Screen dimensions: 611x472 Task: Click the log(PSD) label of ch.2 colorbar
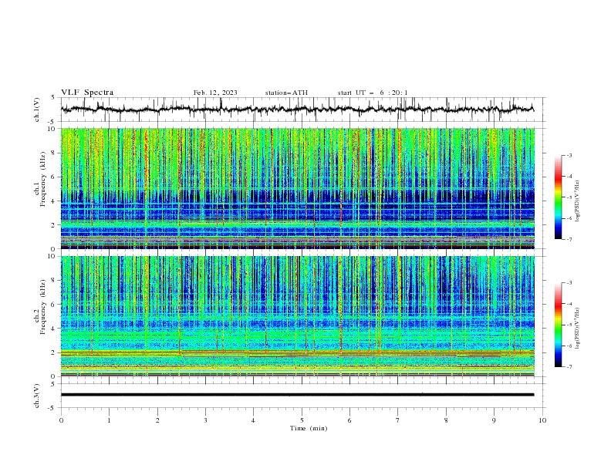click(x=578, y=329)
